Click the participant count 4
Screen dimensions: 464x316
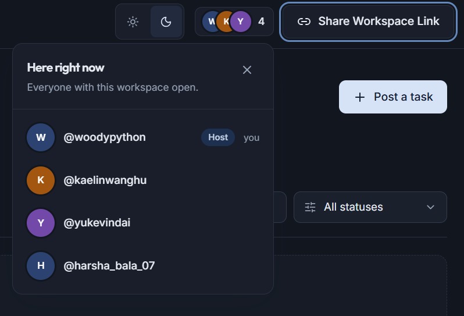261,22
